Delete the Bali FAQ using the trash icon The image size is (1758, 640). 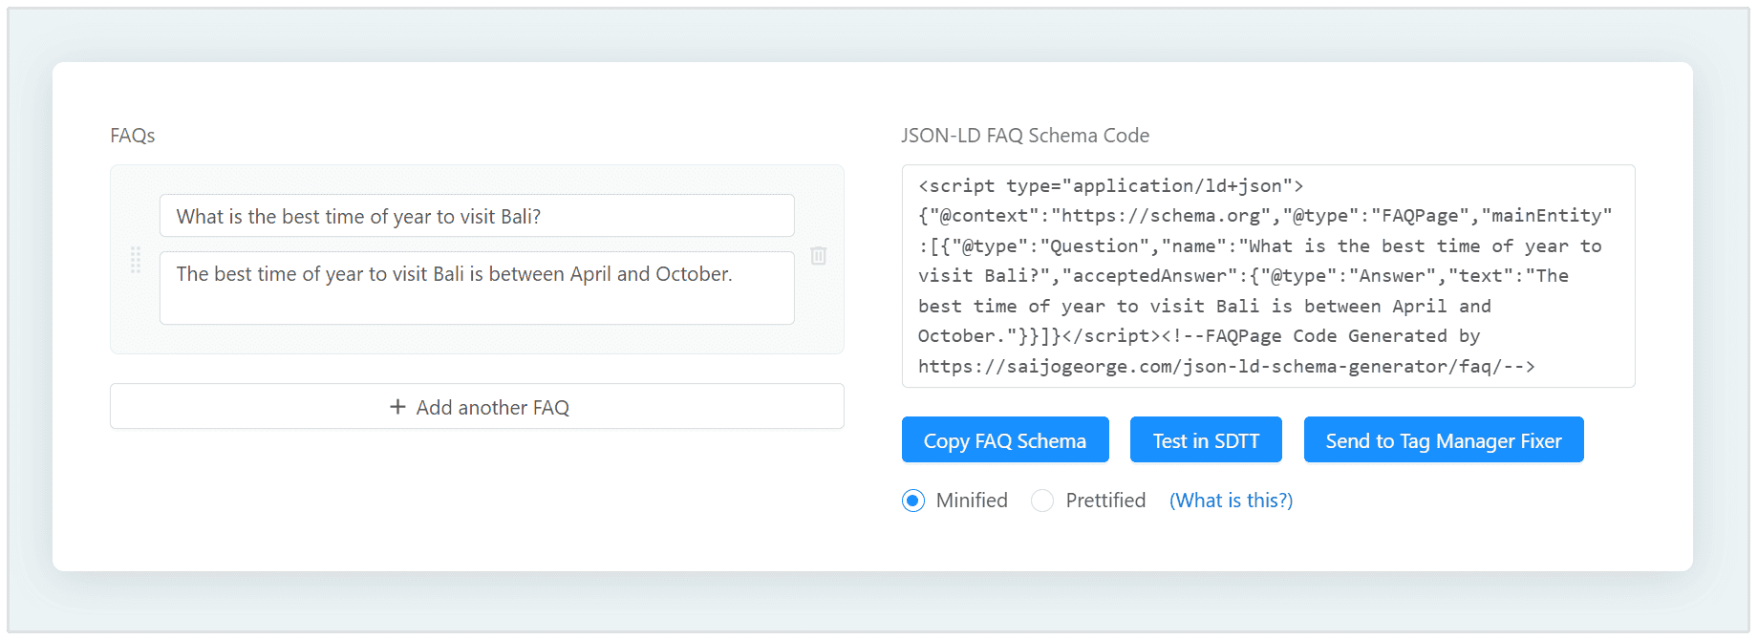pos(818,256)
